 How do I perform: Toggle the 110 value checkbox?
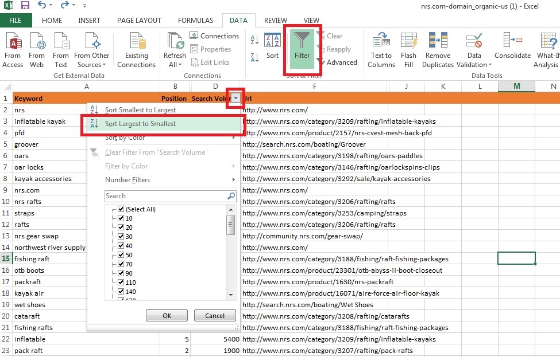(x=121, y=283)
